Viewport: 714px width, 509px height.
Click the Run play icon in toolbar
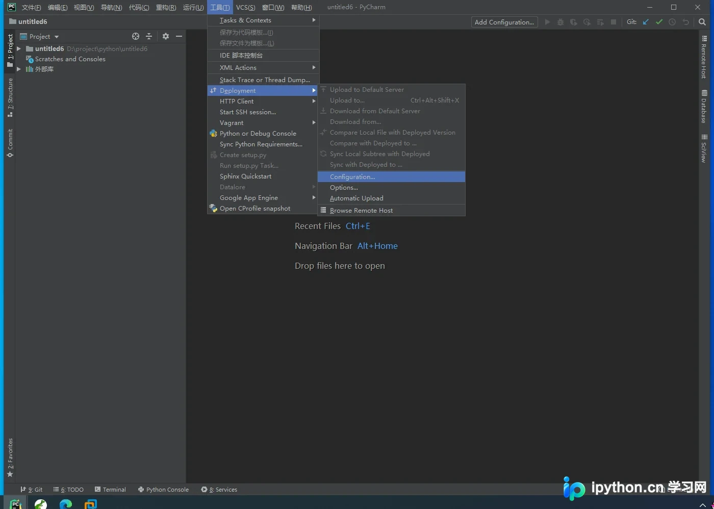[x=547, y=22]
